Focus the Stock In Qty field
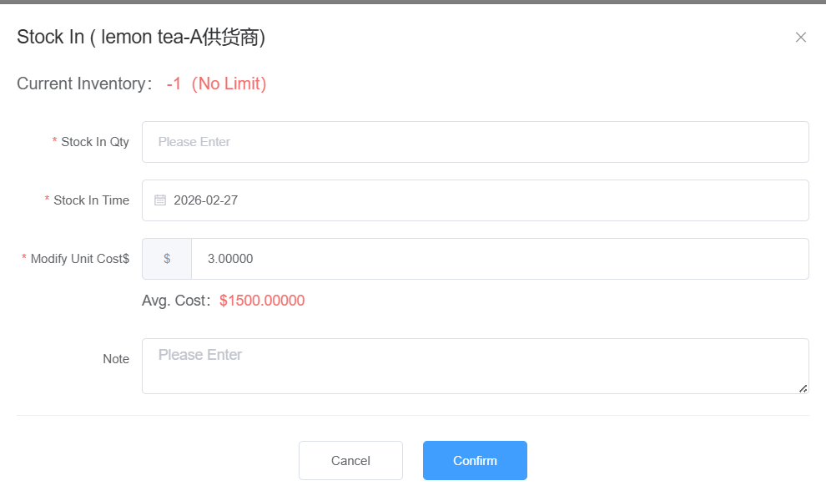Image resolution: width=826 pixels, height=501 pixels. 475,142
